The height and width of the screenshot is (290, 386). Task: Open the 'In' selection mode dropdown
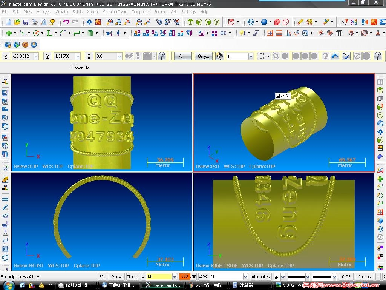pyautogui.click(x=251, y=57)
